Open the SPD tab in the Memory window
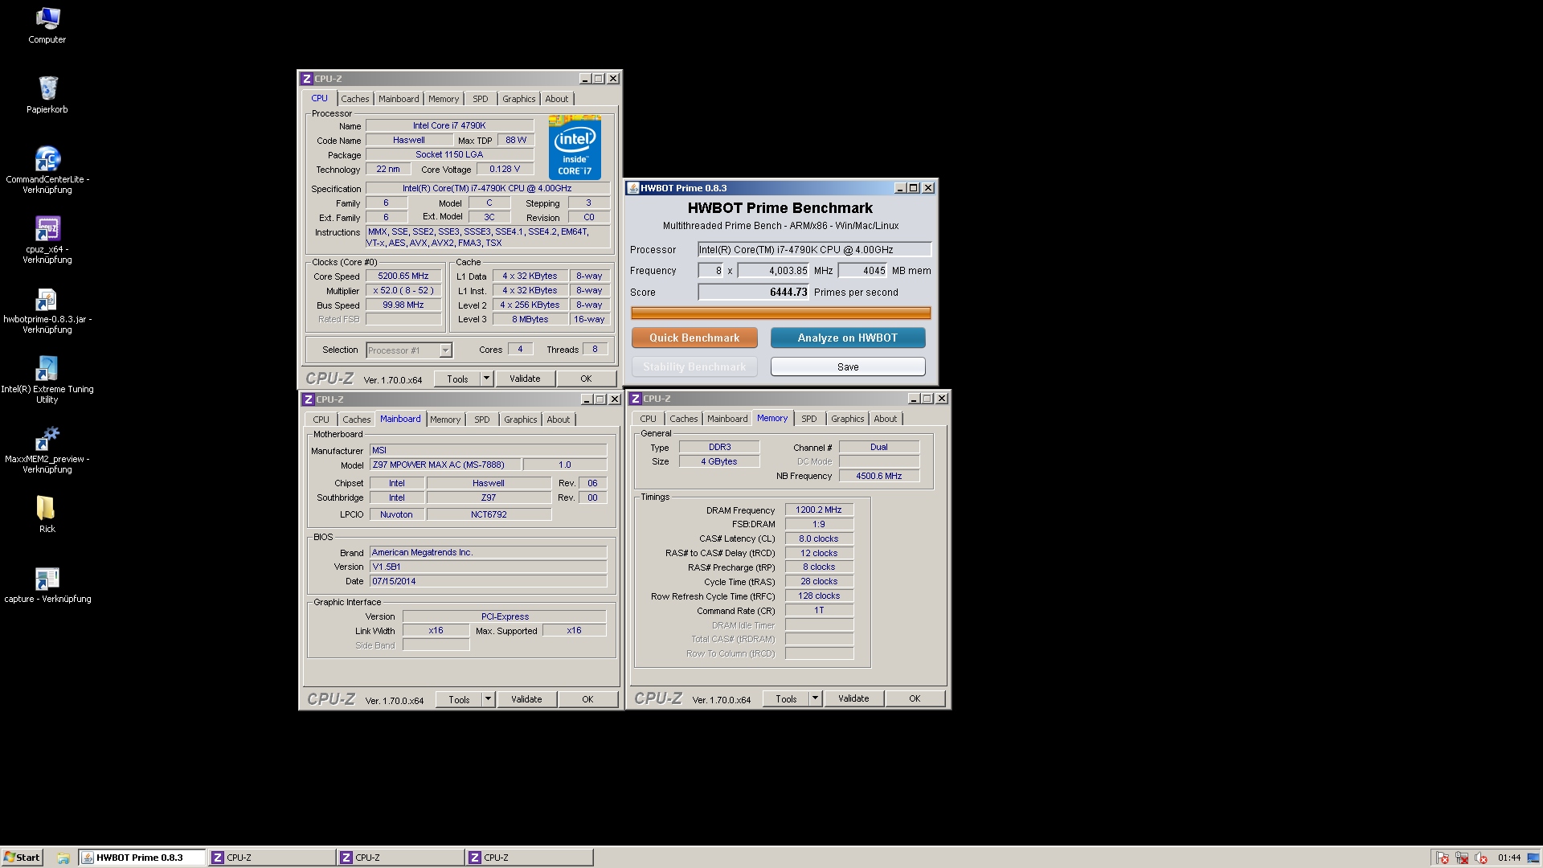Image resolution: width=1543 pixels, height=868 pixels. pos(809,419)
